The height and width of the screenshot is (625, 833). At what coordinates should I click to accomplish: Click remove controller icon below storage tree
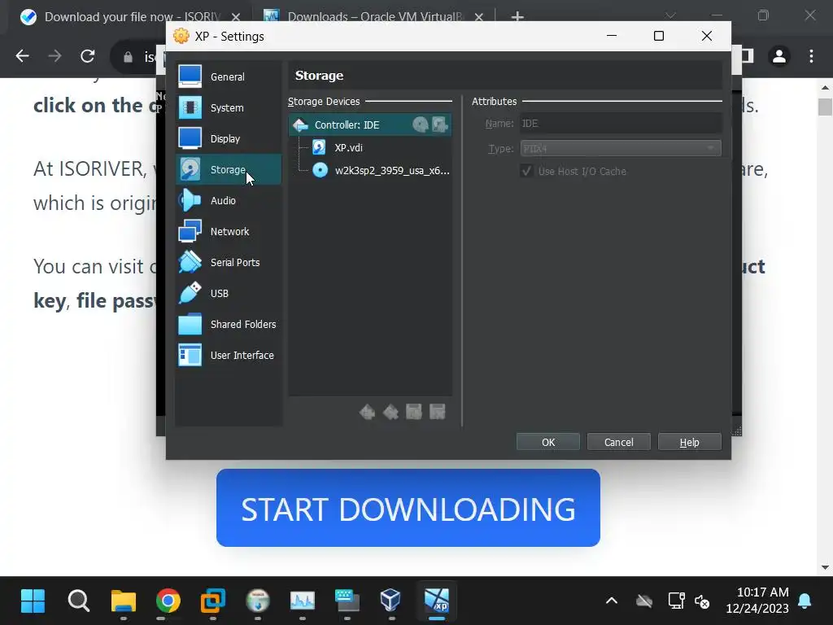390,412
